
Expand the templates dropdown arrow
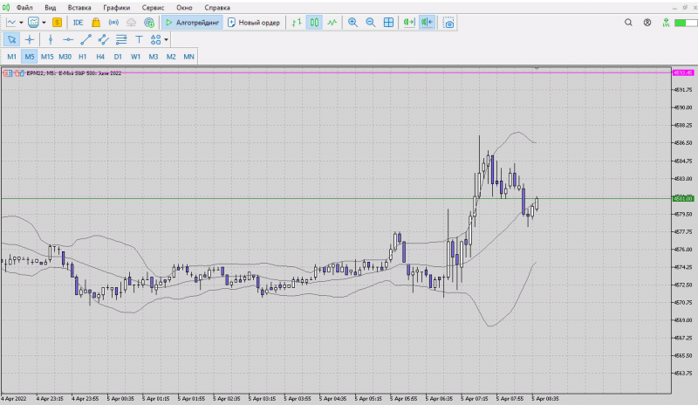click(x=44, y=23)
